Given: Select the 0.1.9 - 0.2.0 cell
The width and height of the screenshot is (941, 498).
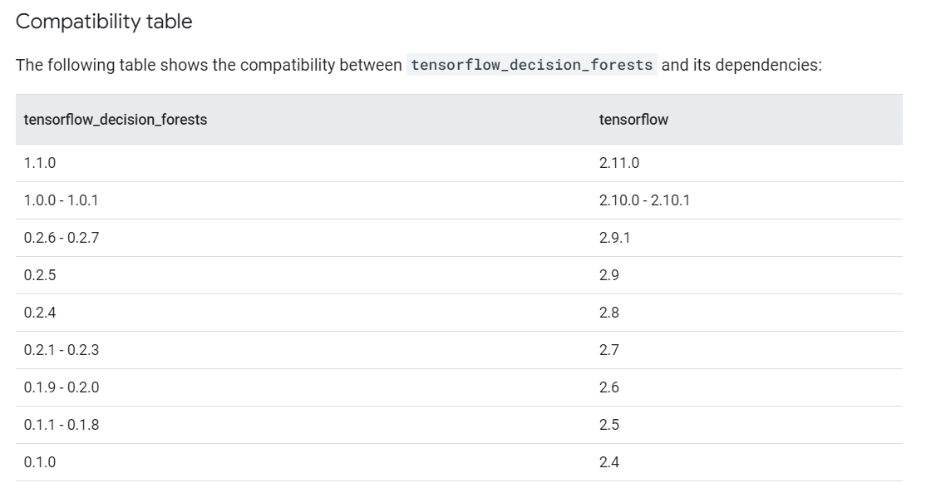Looking at the screenshot, I should click(62, 387).
